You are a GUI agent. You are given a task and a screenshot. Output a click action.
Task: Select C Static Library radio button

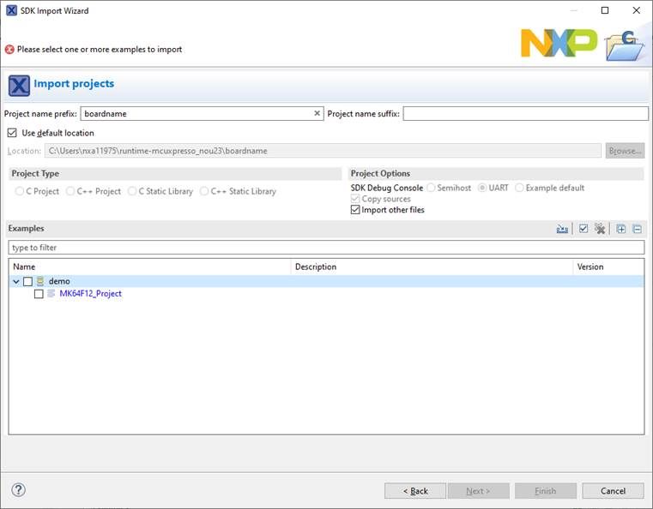point(132,191)
